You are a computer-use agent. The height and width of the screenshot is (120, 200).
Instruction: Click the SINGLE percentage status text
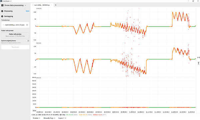(x=99, y=115)
